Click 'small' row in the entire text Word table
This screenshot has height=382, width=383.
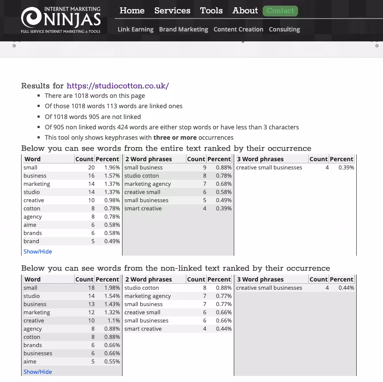coord(72,168)
